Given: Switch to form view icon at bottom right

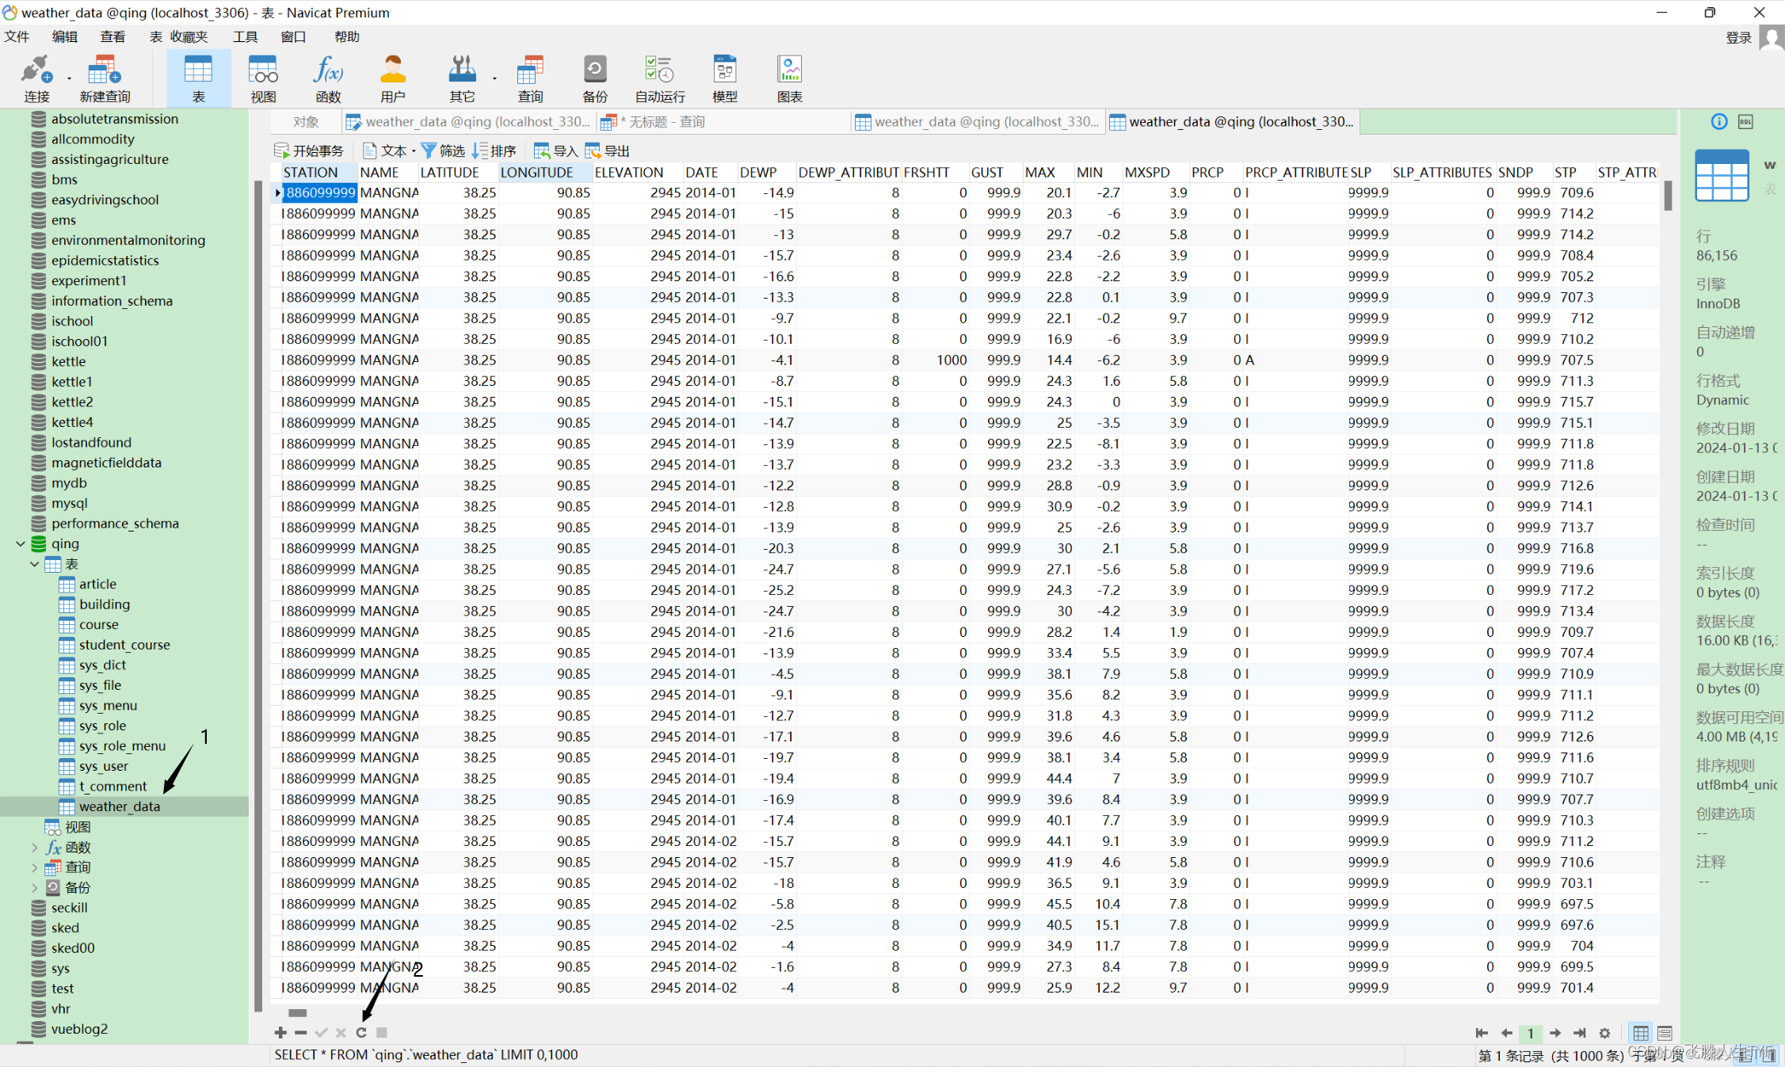Looking at the screenshot, I should click(1665, 1033).
